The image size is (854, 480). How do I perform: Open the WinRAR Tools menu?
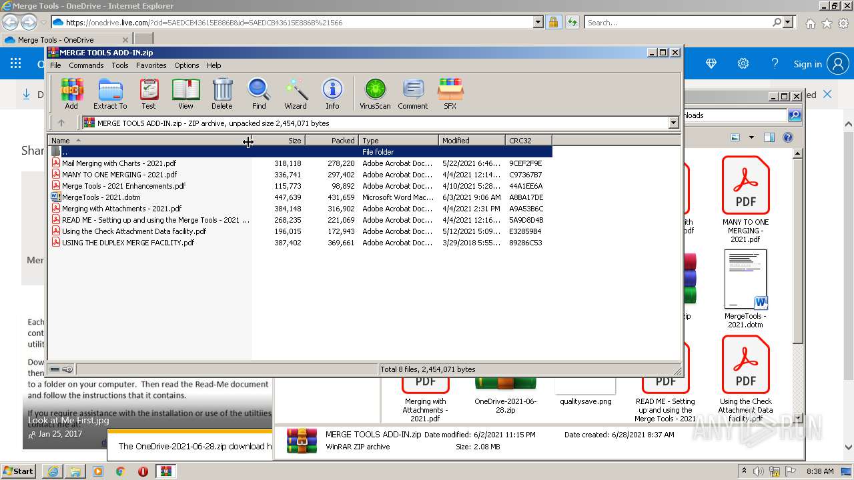(120, 65)
